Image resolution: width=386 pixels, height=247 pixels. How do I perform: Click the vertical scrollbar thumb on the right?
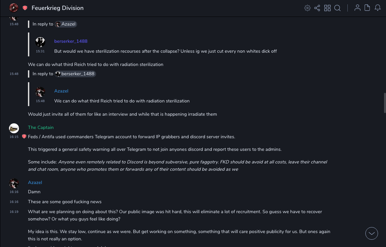tap(385, 103)
